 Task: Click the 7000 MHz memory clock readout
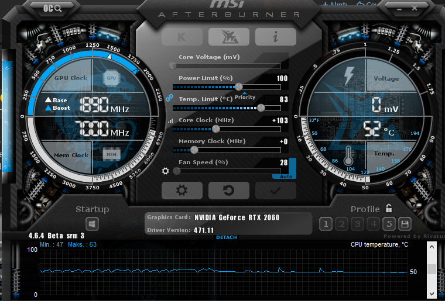(102, 129)
